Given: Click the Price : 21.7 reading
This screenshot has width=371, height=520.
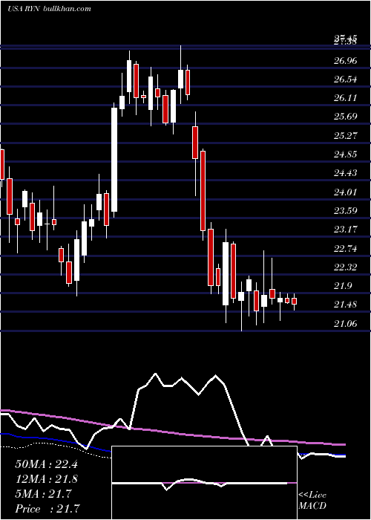Looking at the screenshot, I should click(x=47, y=508).
